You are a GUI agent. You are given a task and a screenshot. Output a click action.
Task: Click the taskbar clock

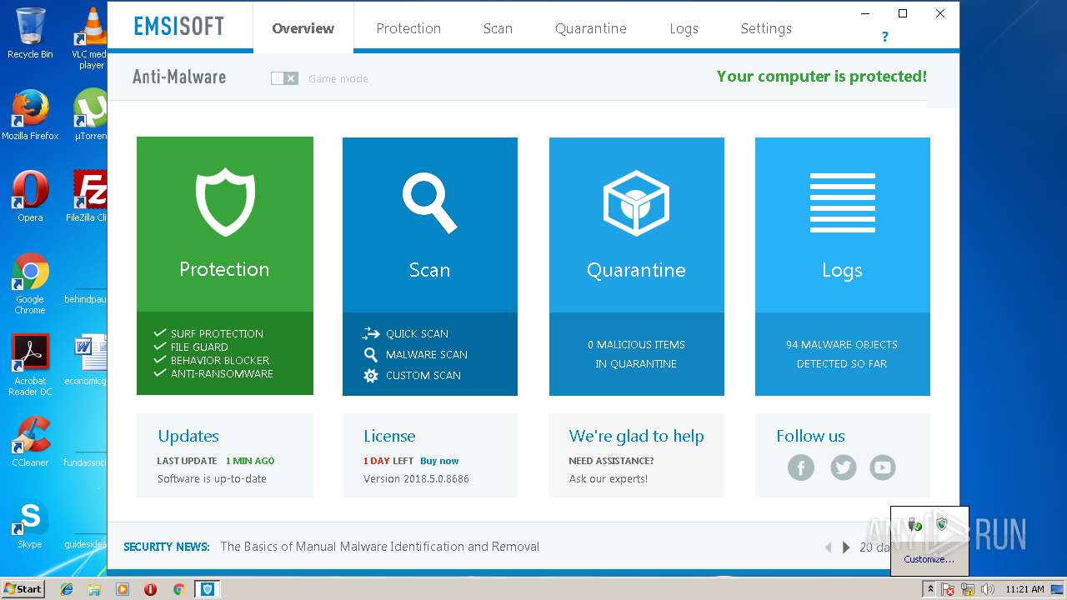(x=1024, y=589)
